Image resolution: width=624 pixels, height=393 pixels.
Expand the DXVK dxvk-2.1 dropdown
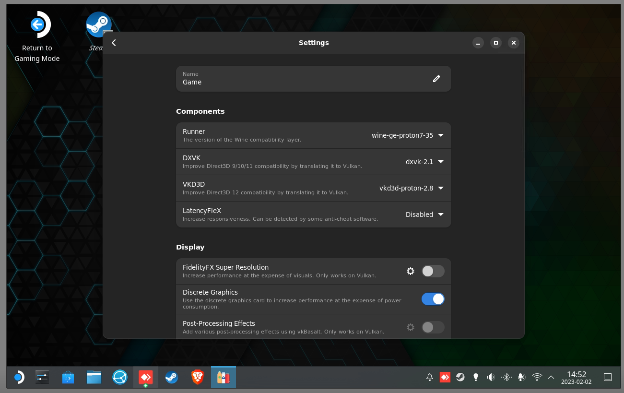[424, 162]
